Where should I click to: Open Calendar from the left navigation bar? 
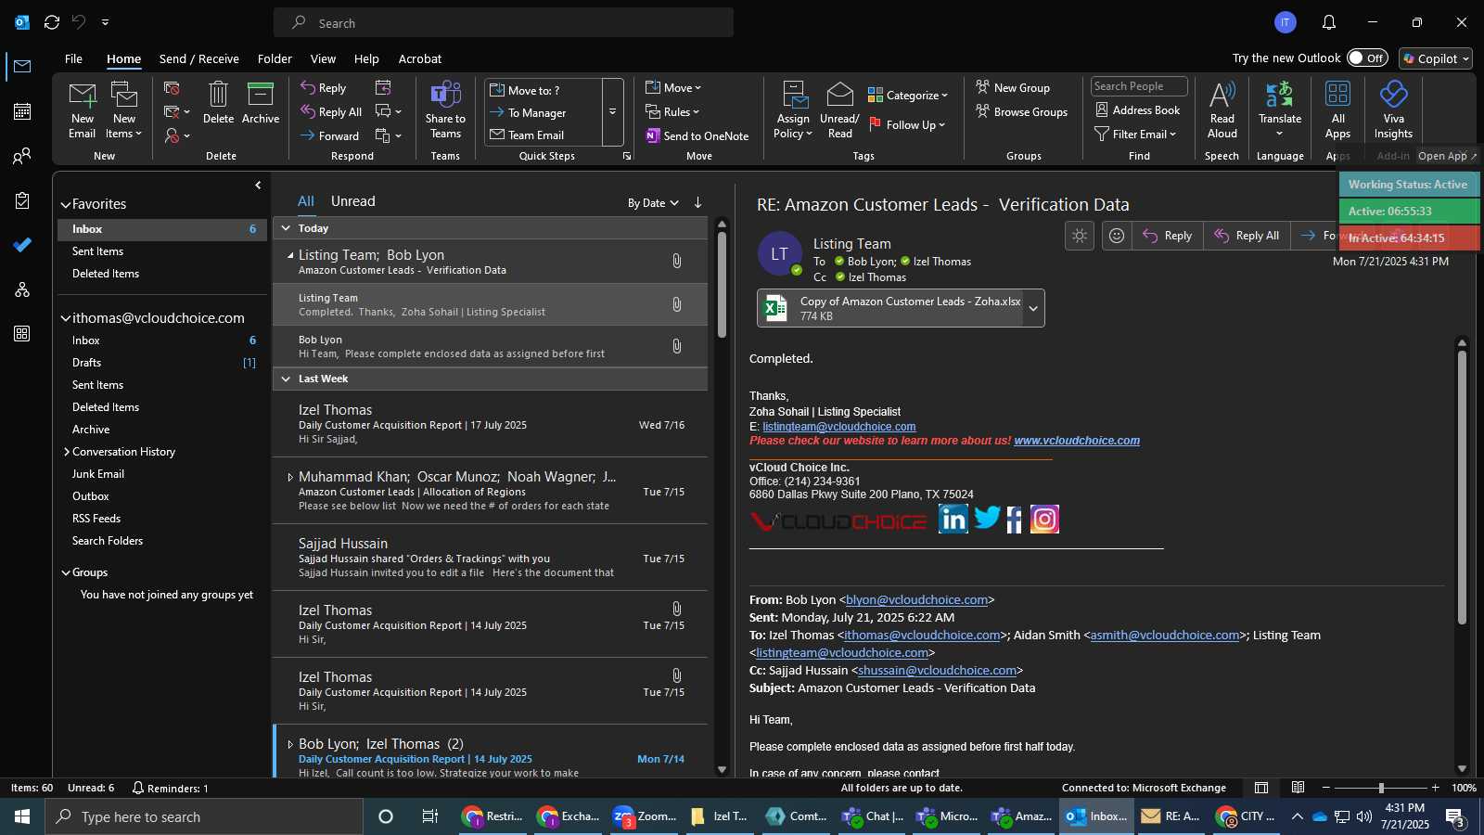(x=22, y=111)
